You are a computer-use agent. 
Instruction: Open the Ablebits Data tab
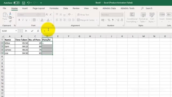[x=109, y=8]
